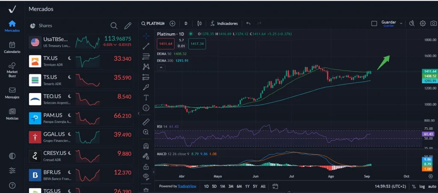Open the help question mark icon

click(12, 185)
